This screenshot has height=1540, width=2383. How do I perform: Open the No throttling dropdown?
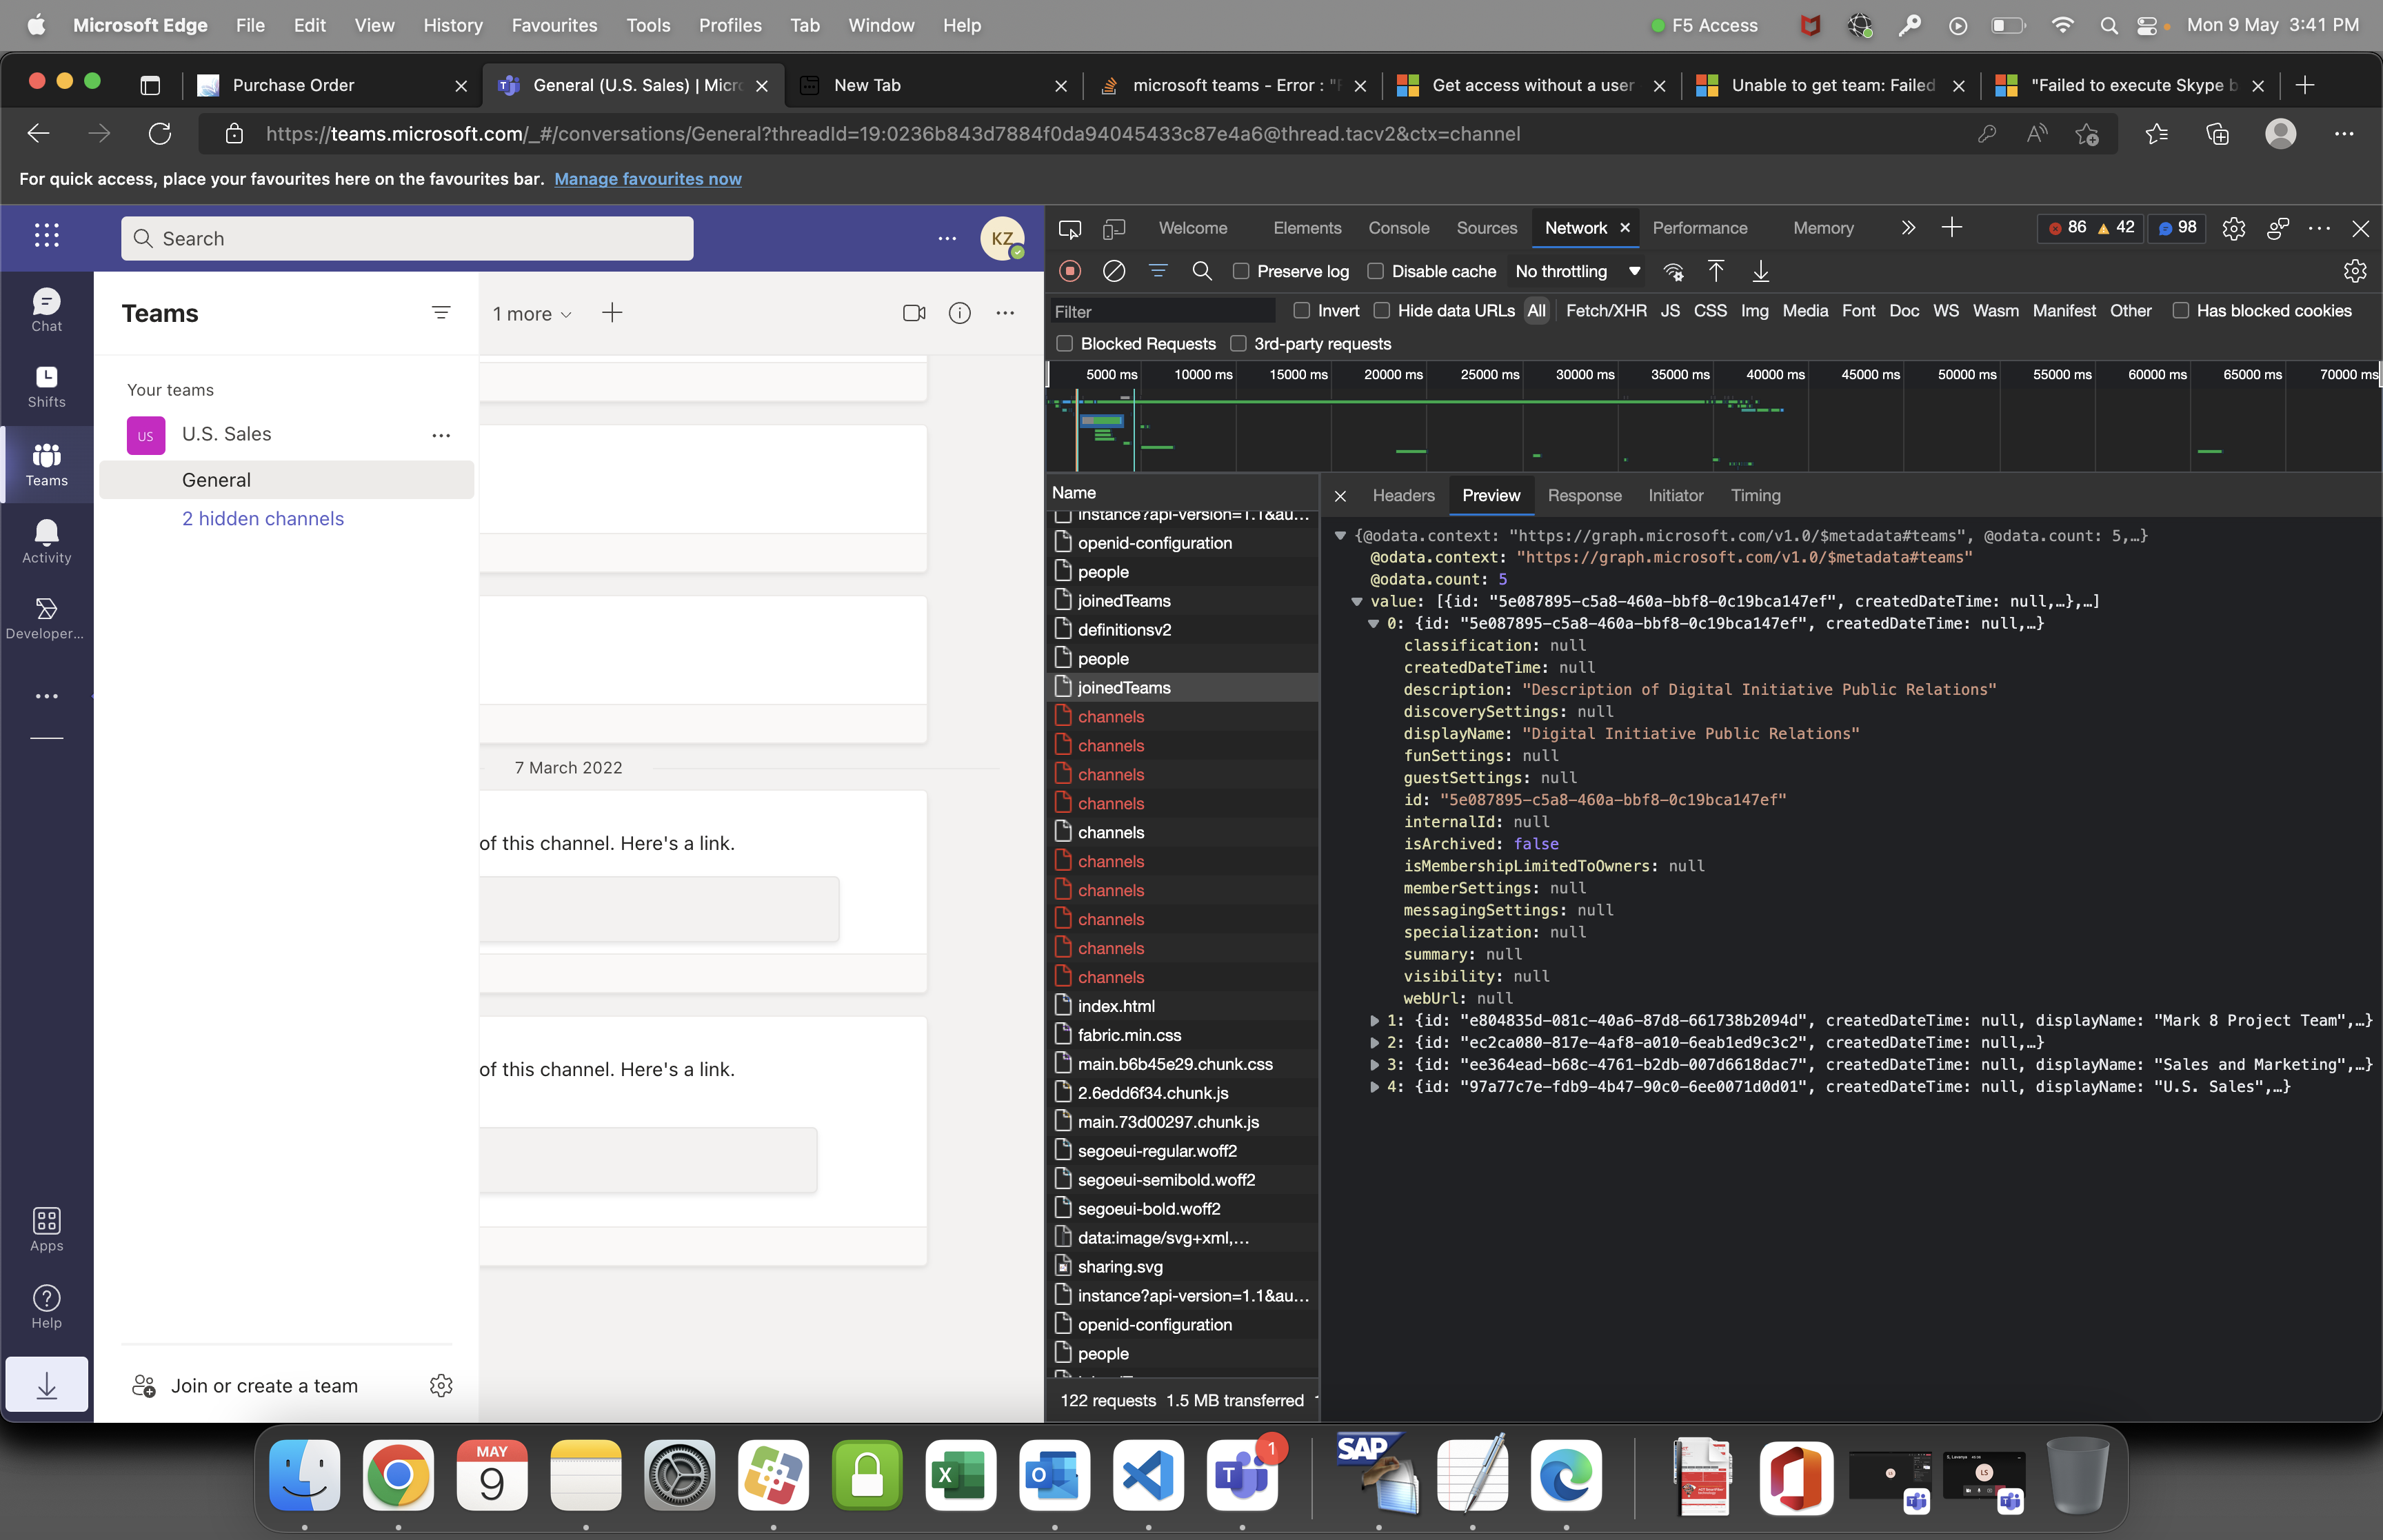[x=1577, y=271]
